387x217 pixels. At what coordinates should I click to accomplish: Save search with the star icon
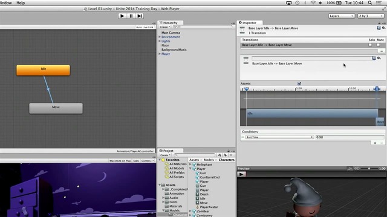click(231, 155)
